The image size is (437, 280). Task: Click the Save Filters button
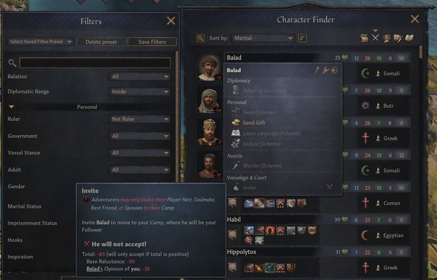tap(152, 42)
